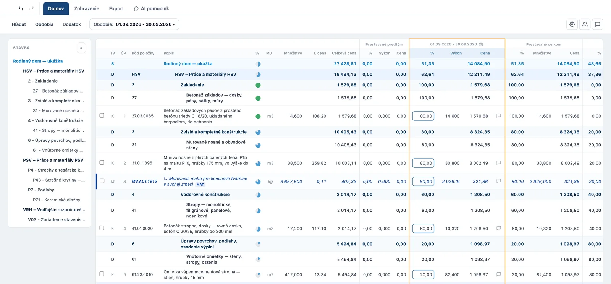Switch to the Zobrazenie tab

[x=87, y=8]
